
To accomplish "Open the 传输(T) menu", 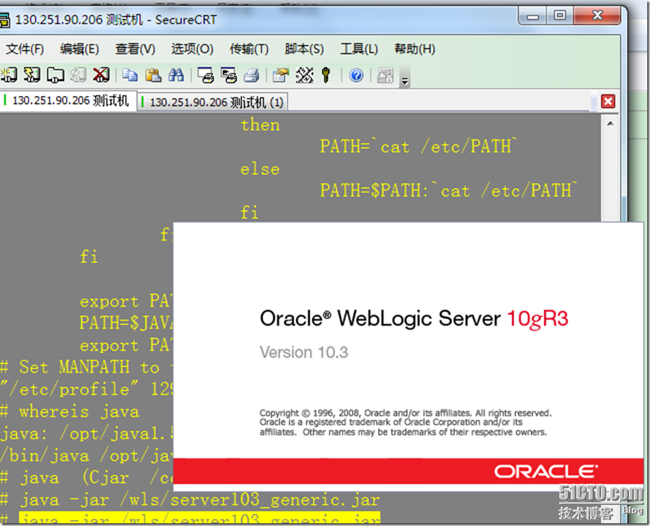I will click(x=249, y=49).
